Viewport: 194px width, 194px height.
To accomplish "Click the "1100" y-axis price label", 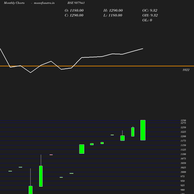I will click(183, 154).
